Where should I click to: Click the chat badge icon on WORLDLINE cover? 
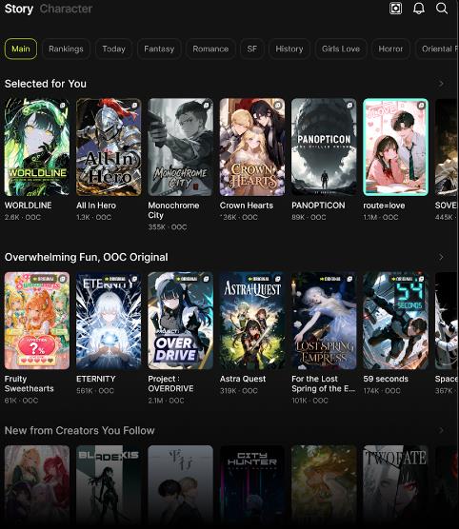pos(63,106)
